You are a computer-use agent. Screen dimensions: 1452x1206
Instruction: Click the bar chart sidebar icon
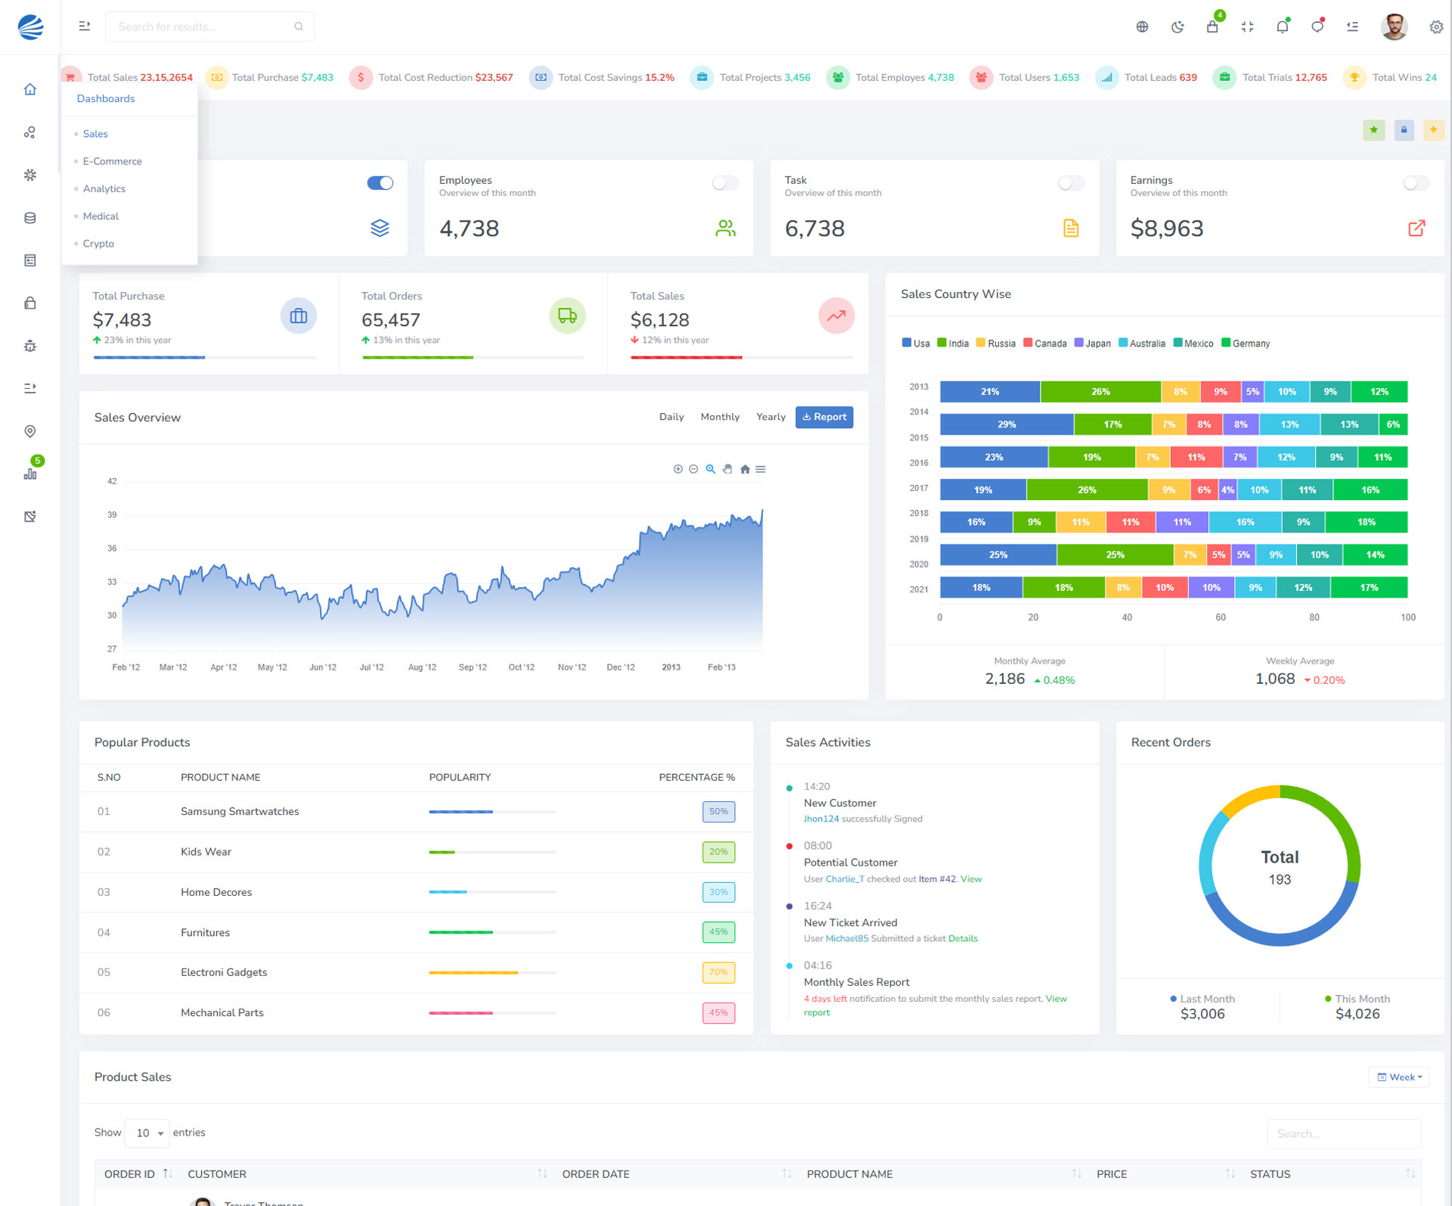(x=30, y=474)
